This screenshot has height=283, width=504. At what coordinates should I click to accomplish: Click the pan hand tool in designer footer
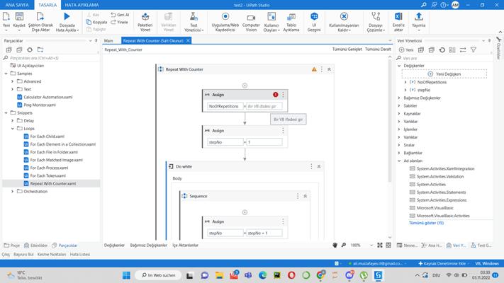pyautogui.click(x=335, y=245)
